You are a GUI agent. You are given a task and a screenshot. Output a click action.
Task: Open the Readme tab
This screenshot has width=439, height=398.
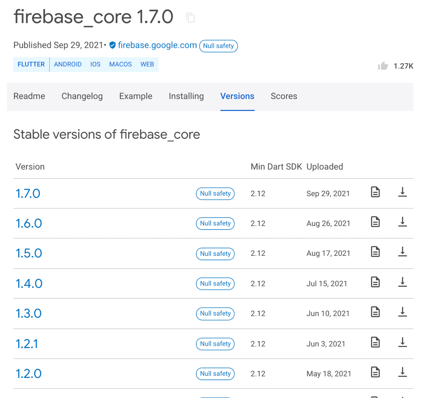click(29, 96)
